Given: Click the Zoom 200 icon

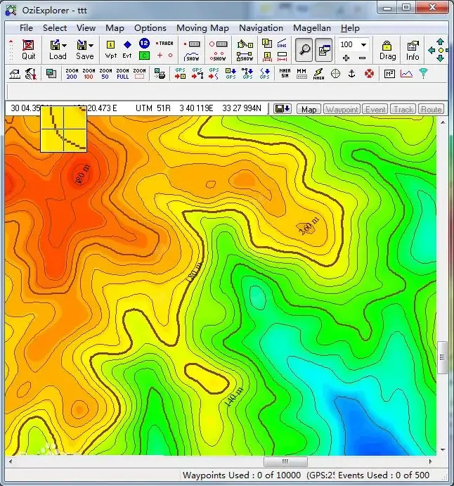Looking at the screenshot, I should [x=72, y=73].
